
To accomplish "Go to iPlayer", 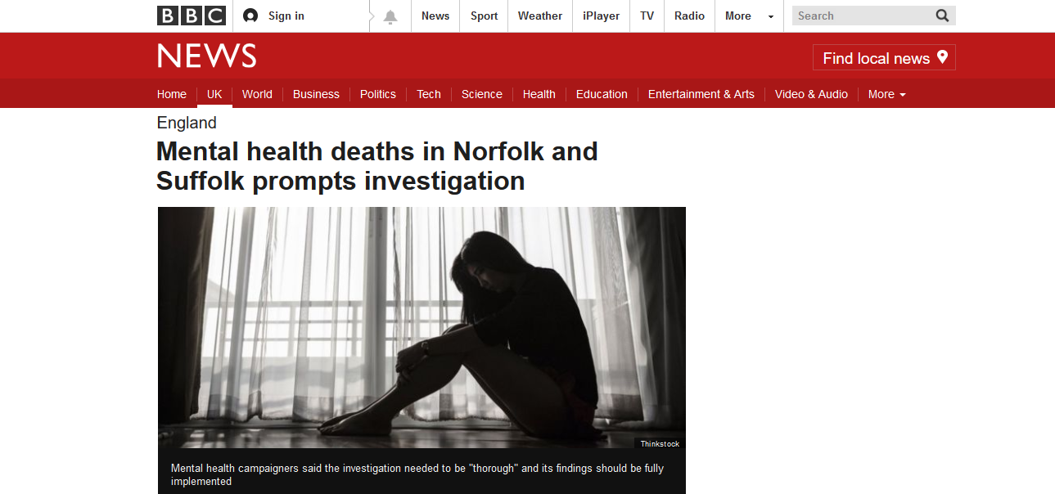I will click(601, 16).
